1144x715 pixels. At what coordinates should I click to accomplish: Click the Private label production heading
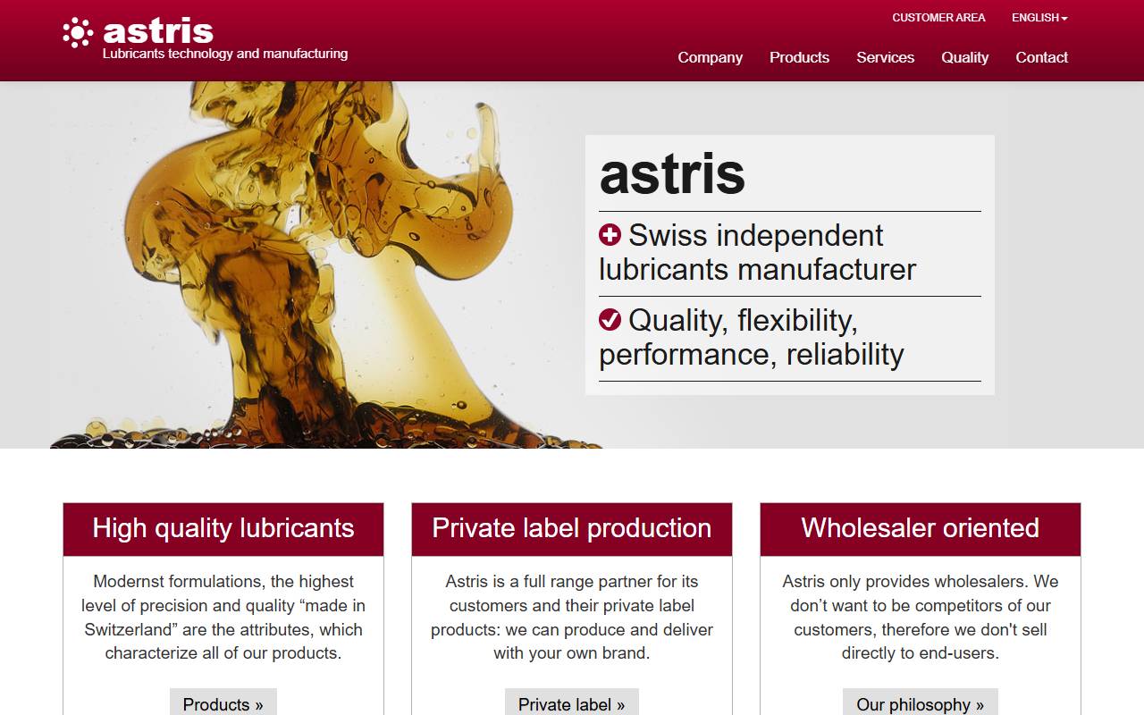point(572,528)
